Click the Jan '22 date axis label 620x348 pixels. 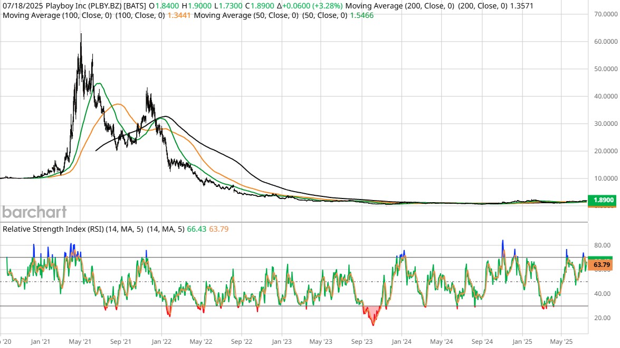pos(161,342)
